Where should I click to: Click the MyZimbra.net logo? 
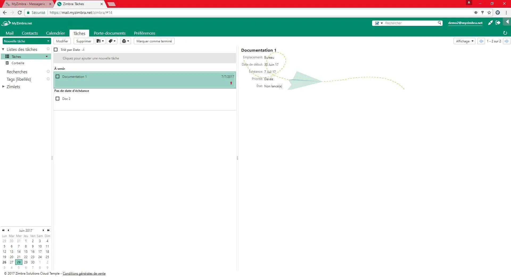click(x=17, y=23)
